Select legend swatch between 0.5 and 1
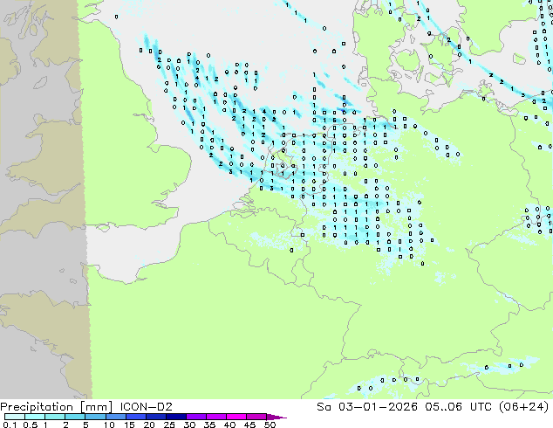Screen dimensions: 553x428 click(35, 417)
